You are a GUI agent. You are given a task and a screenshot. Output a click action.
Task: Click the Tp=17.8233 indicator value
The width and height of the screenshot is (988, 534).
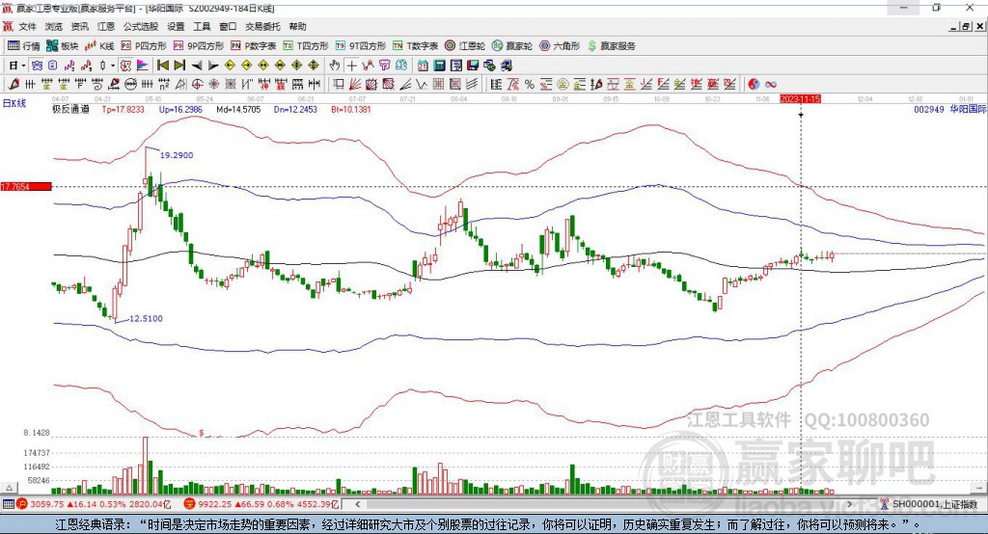coord(123,109)
